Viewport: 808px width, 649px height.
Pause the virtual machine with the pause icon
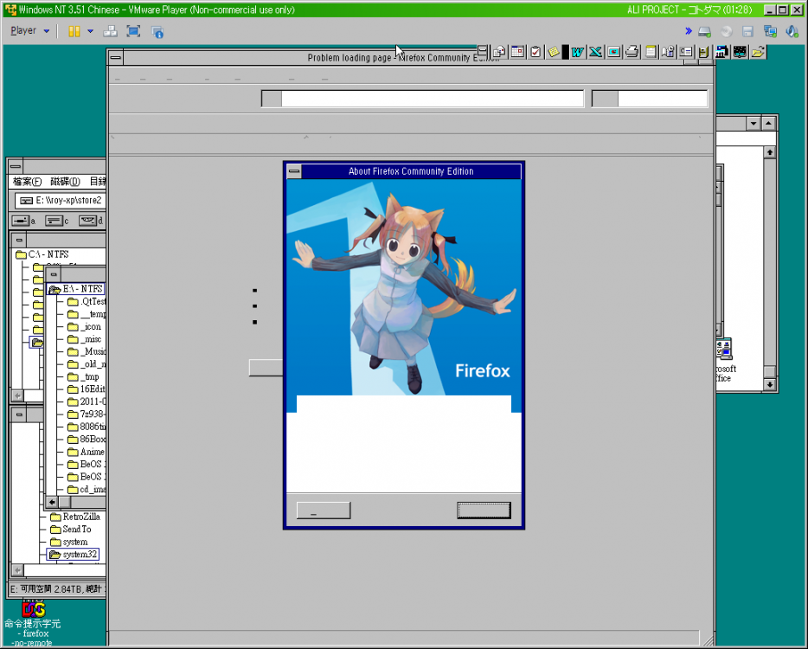pos(74,31)
